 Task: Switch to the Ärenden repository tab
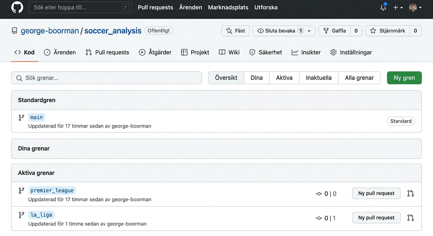coord(60,52)
